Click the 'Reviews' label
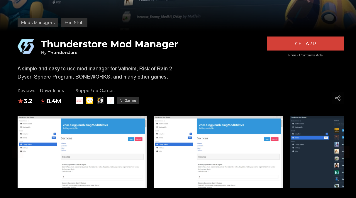Screen dimensions: 356x198 pos(26,91)
